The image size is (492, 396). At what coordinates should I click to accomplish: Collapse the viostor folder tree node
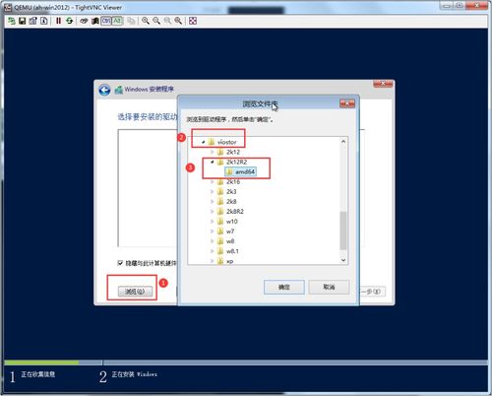(203, 142)
